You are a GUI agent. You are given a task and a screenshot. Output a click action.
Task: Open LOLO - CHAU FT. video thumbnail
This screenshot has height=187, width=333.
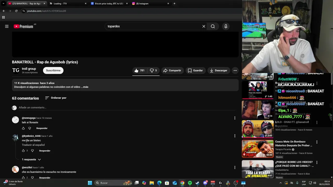click(x=258, y=129)
